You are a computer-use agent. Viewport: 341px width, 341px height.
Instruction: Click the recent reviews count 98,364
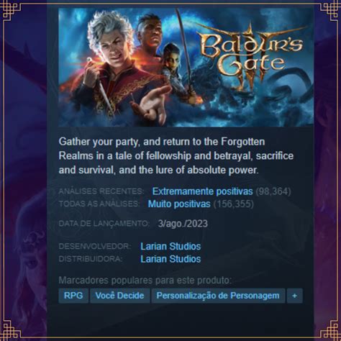click(273, 191)
